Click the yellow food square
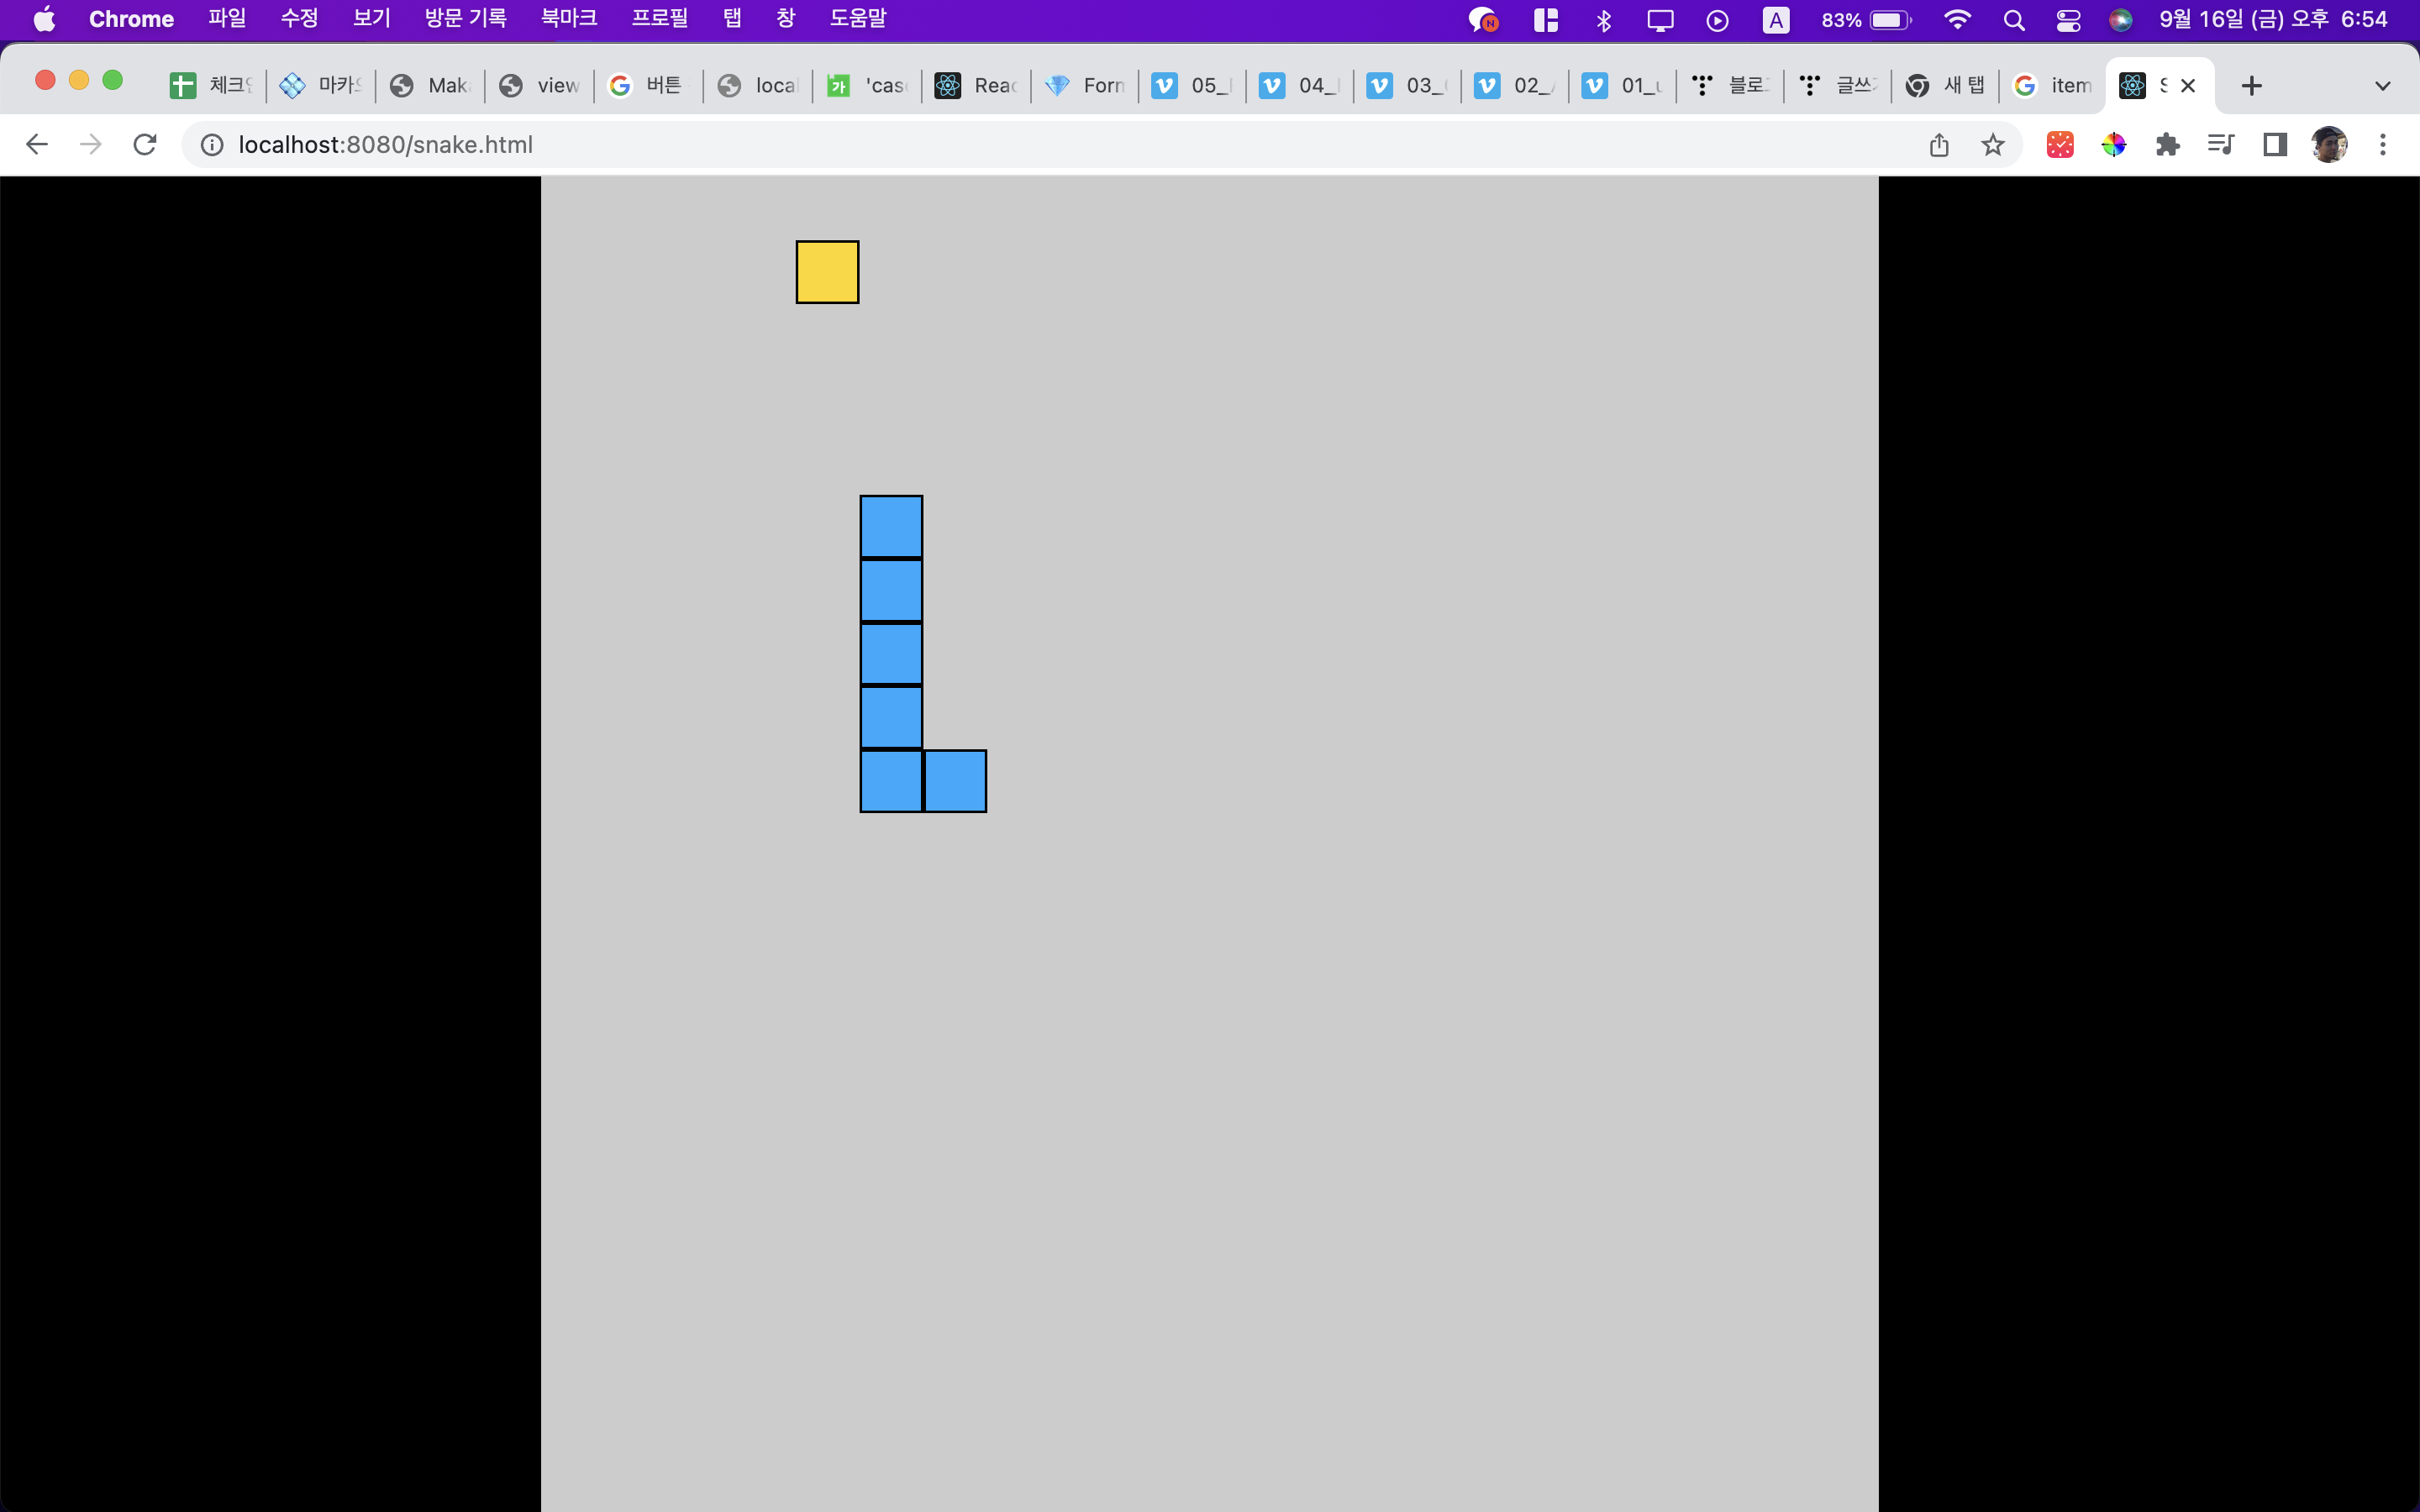Viewport: 2420px width, 1512px height. [827, 272]
